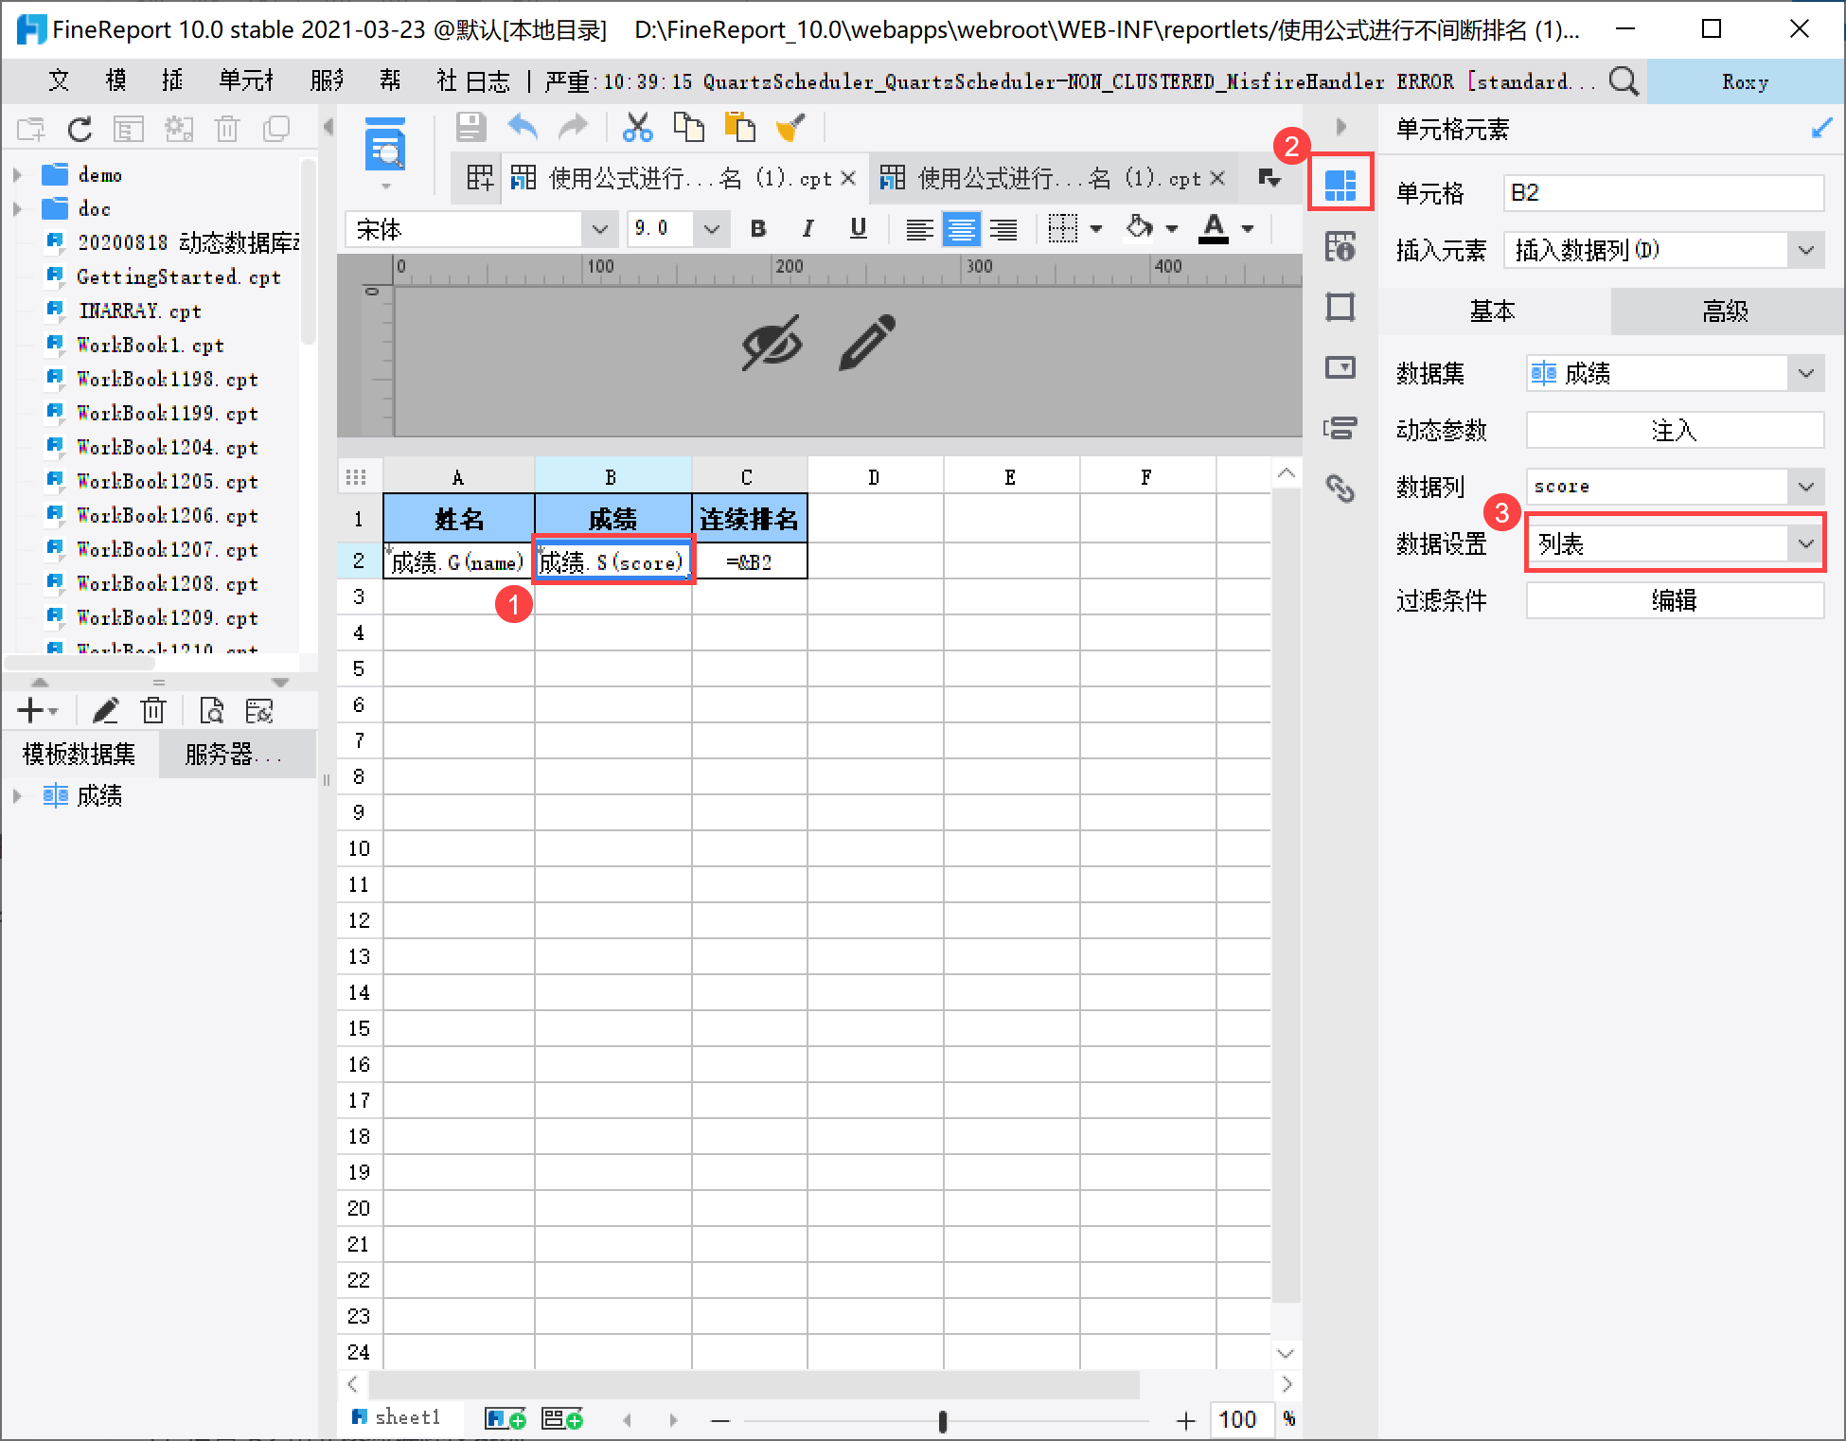This screenshot has height=1441, width=1846.
Task: Open the font name 宋体 dropdown
Action: [x=598, y=229]
